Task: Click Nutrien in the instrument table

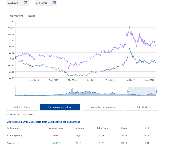Action: click(x=11, y=143)
